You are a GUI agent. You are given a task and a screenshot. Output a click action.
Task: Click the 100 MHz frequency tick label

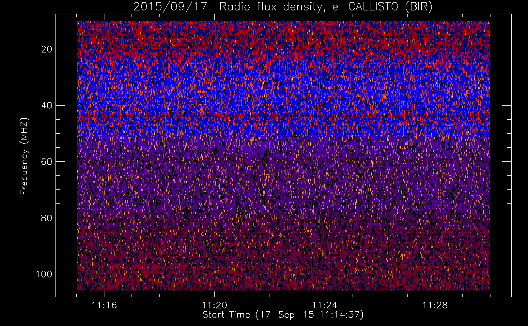coord(44,274)
